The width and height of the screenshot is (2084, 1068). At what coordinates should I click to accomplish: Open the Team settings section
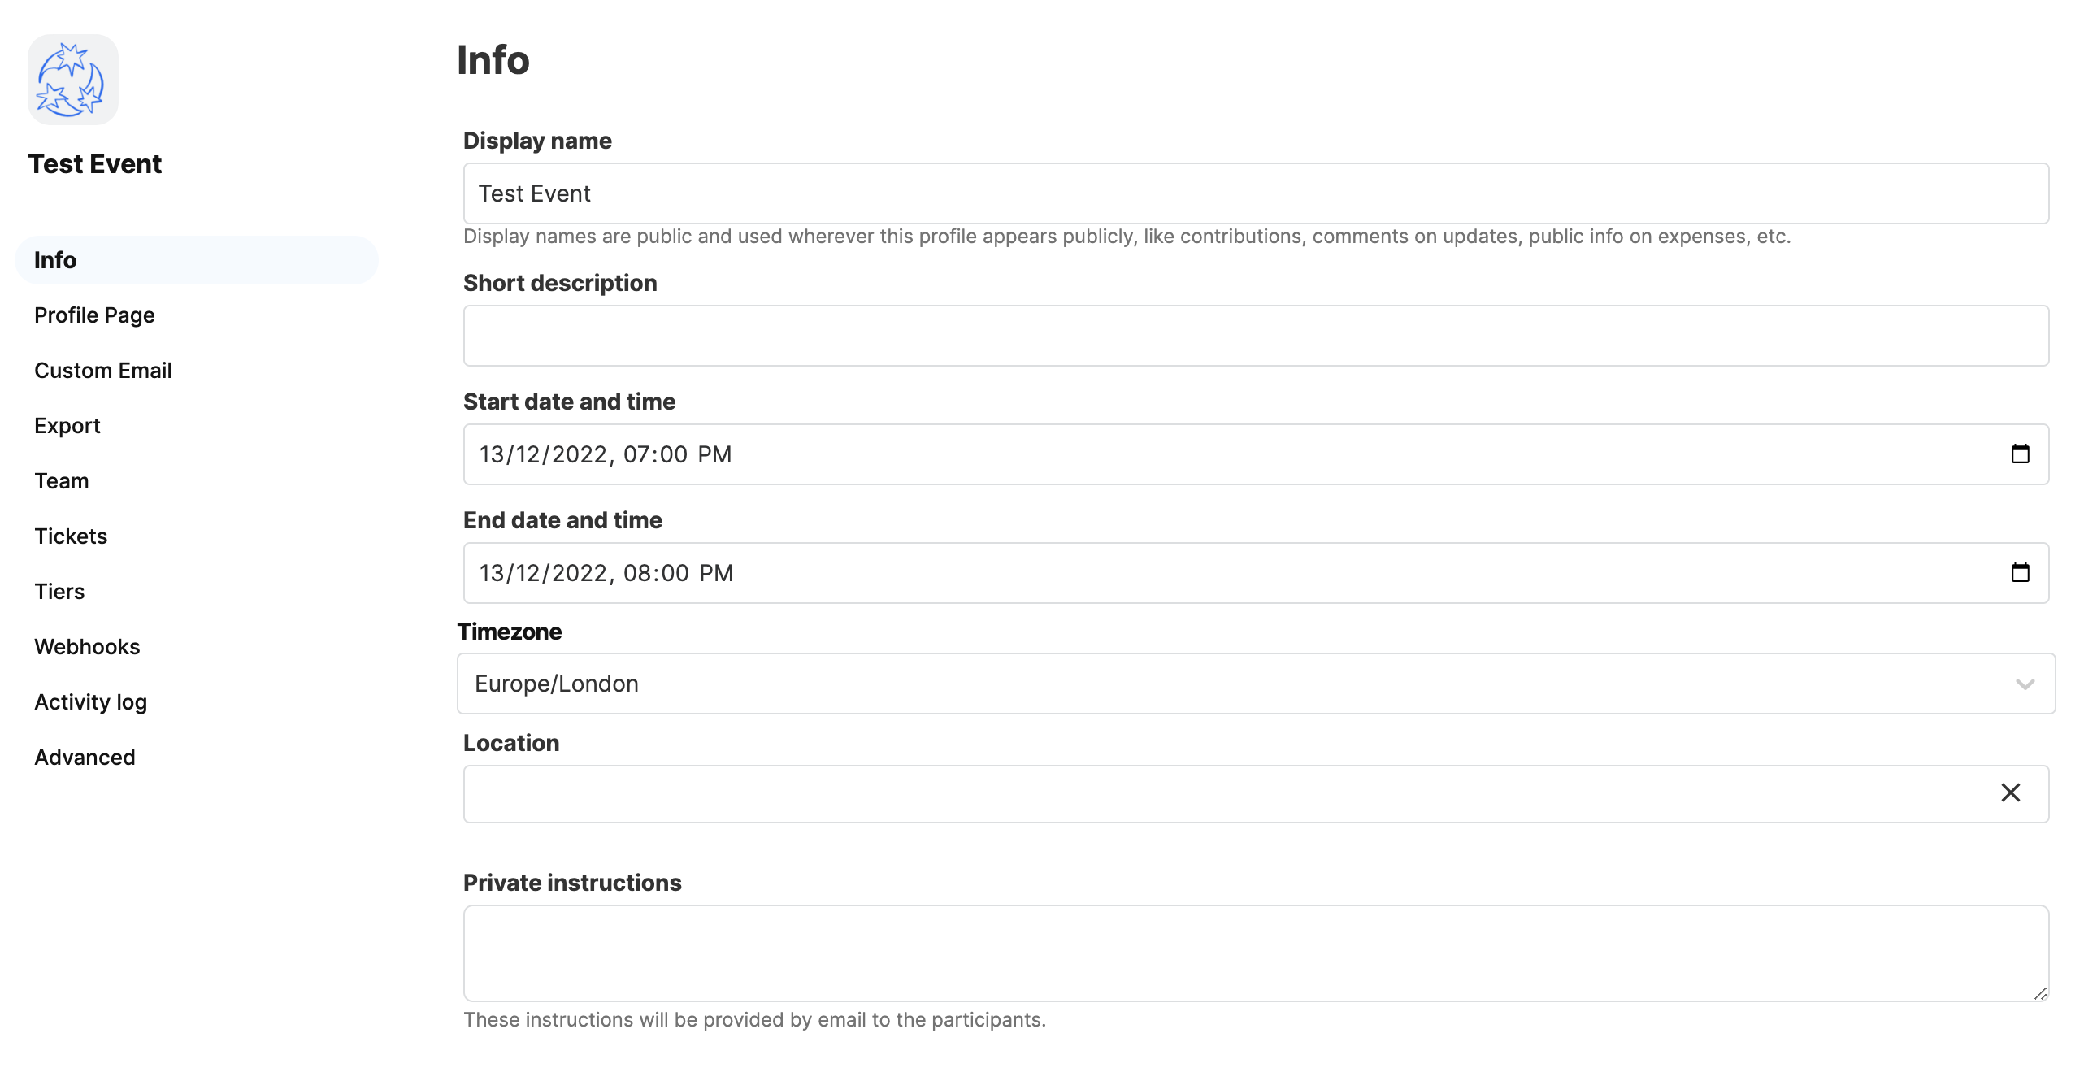[x=62, y=481]
